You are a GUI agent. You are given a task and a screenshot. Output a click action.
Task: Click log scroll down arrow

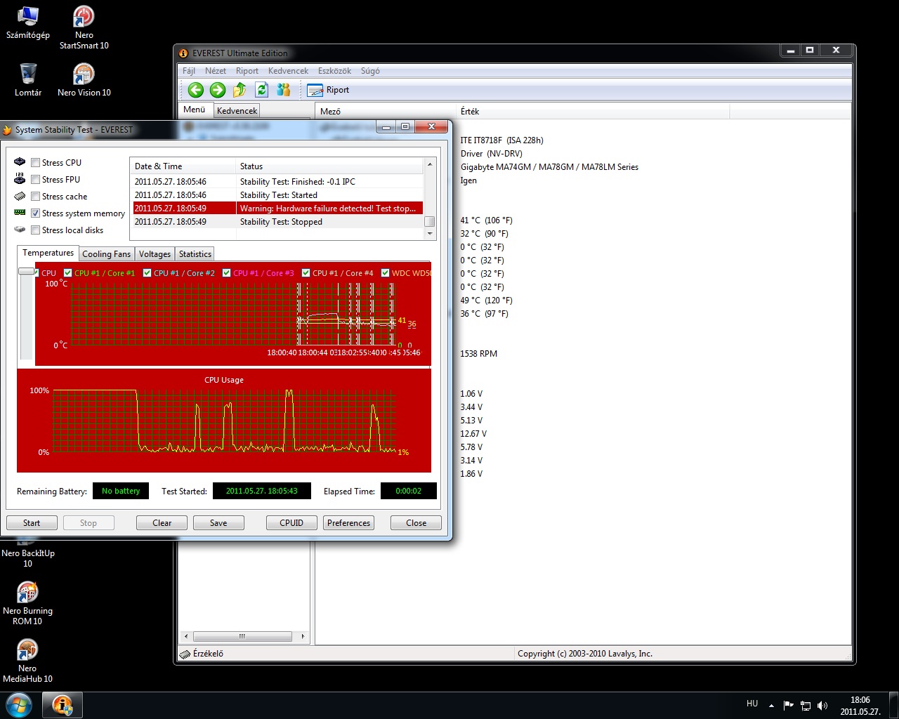coord(430,233)
